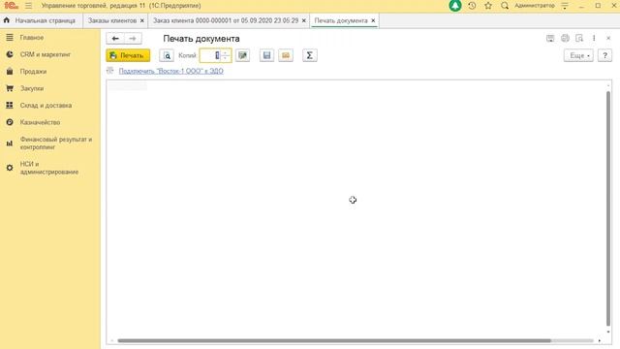Open НСИ и администрирование section
The image size is (620, 349).
click(x=49, y=168)
